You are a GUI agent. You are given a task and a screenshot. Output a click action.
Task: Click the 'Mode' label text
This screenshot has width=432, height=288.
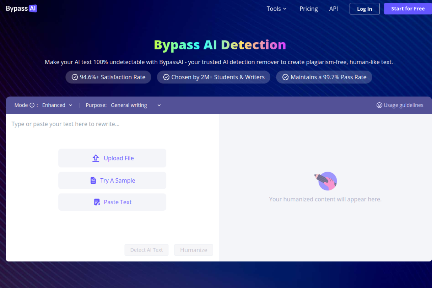pos(21,105)
